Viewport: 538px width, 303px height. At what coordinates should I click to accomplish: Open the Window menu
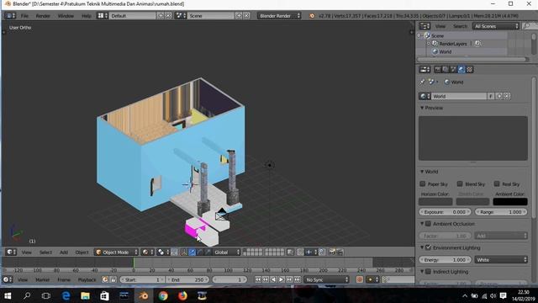[x=66, y=16]
